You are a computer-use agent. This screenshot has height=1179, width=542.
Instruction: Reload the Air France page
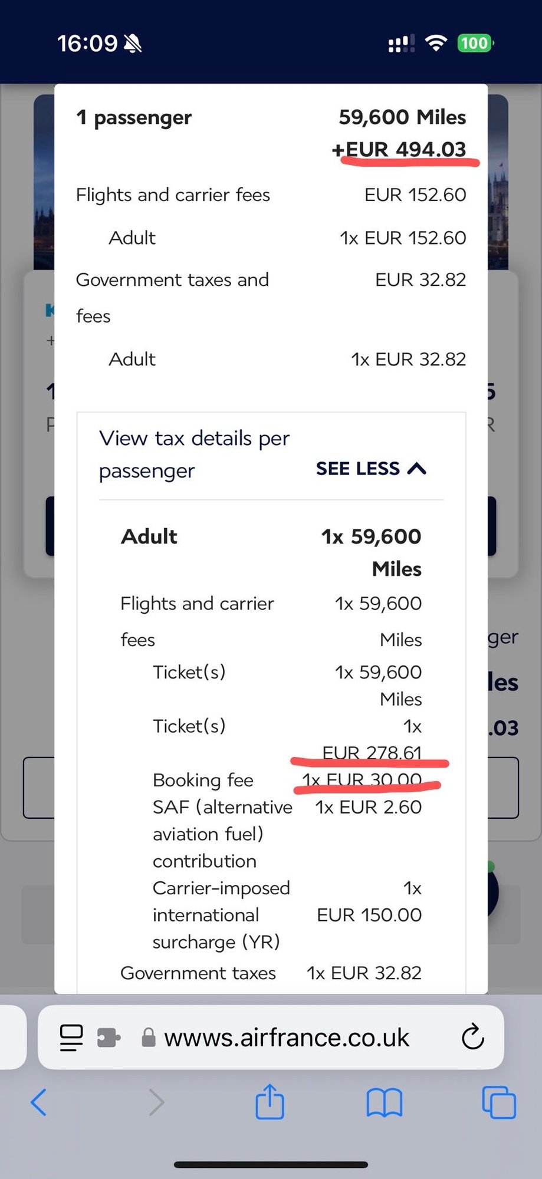(x=472, y=1038)
